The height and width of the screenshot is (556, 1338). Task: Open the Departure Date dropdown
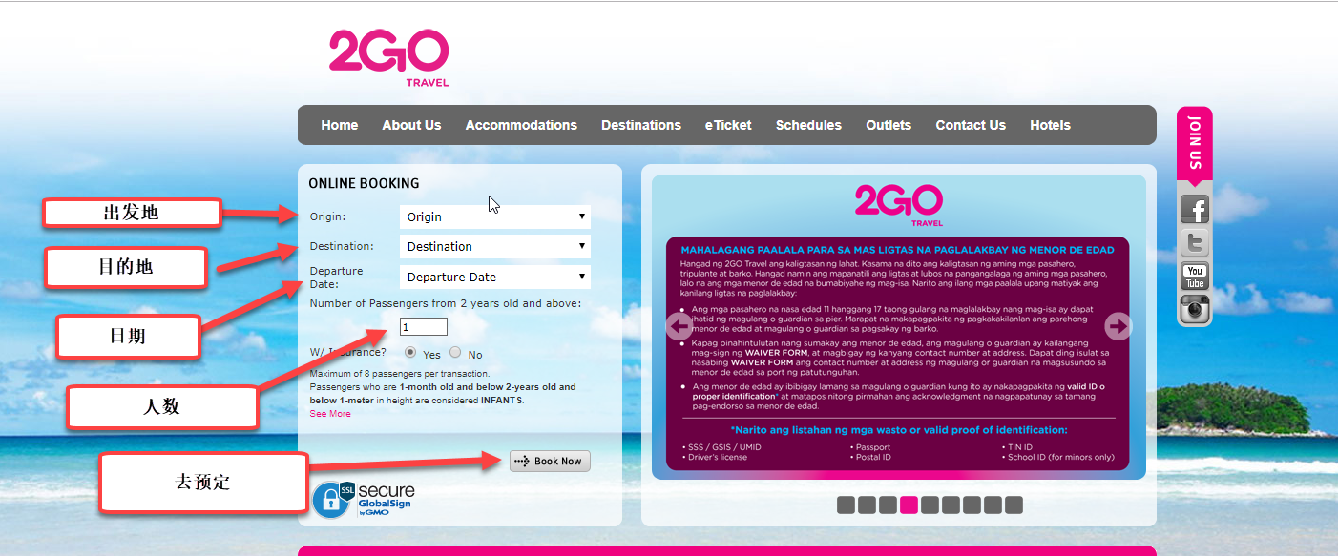tap(495, 277)
